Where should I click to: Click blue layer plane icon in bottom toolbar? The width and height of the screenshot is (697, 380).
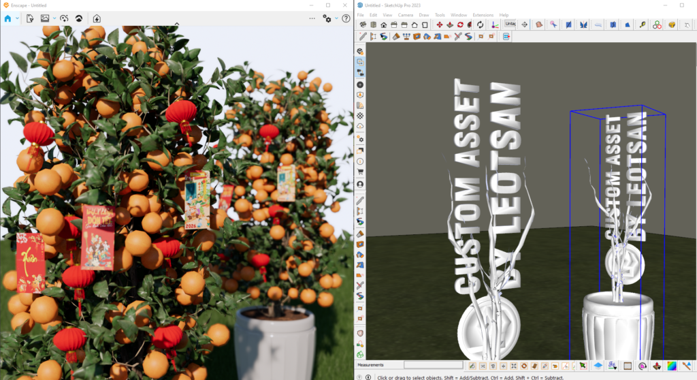pos(598,366)
